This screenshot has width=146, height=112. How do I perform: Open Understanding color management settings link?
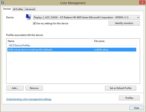[29, 99]
